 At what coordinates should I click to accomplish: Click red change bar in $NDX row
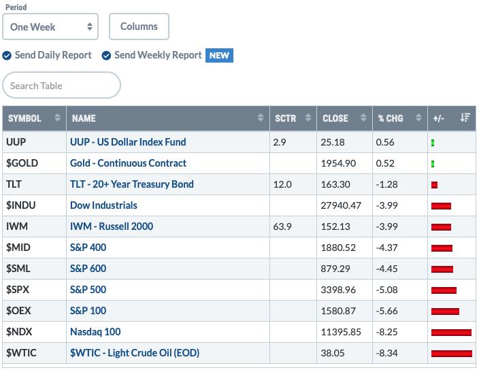[x=451, y=333]
